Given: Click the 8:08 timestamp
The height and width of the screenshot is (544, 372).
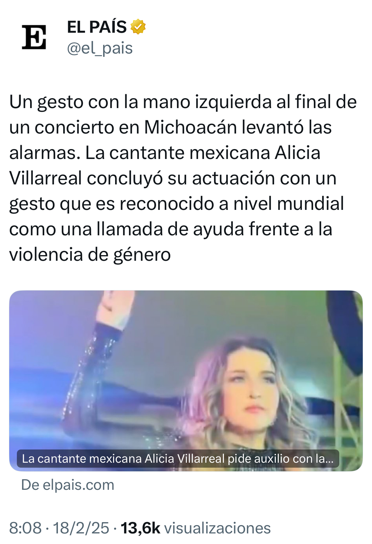Looking at the screenshot, I should (25, 528).
